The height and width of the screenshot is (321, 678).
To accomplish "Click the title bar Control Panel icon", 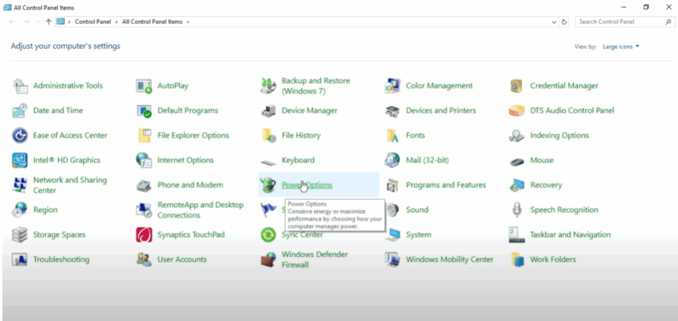I will 7,7.
